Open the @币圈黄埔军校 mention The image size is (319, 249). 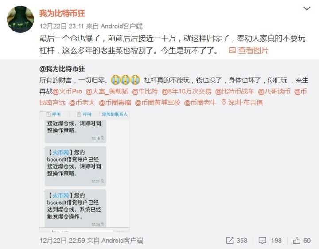coord(158,102)
